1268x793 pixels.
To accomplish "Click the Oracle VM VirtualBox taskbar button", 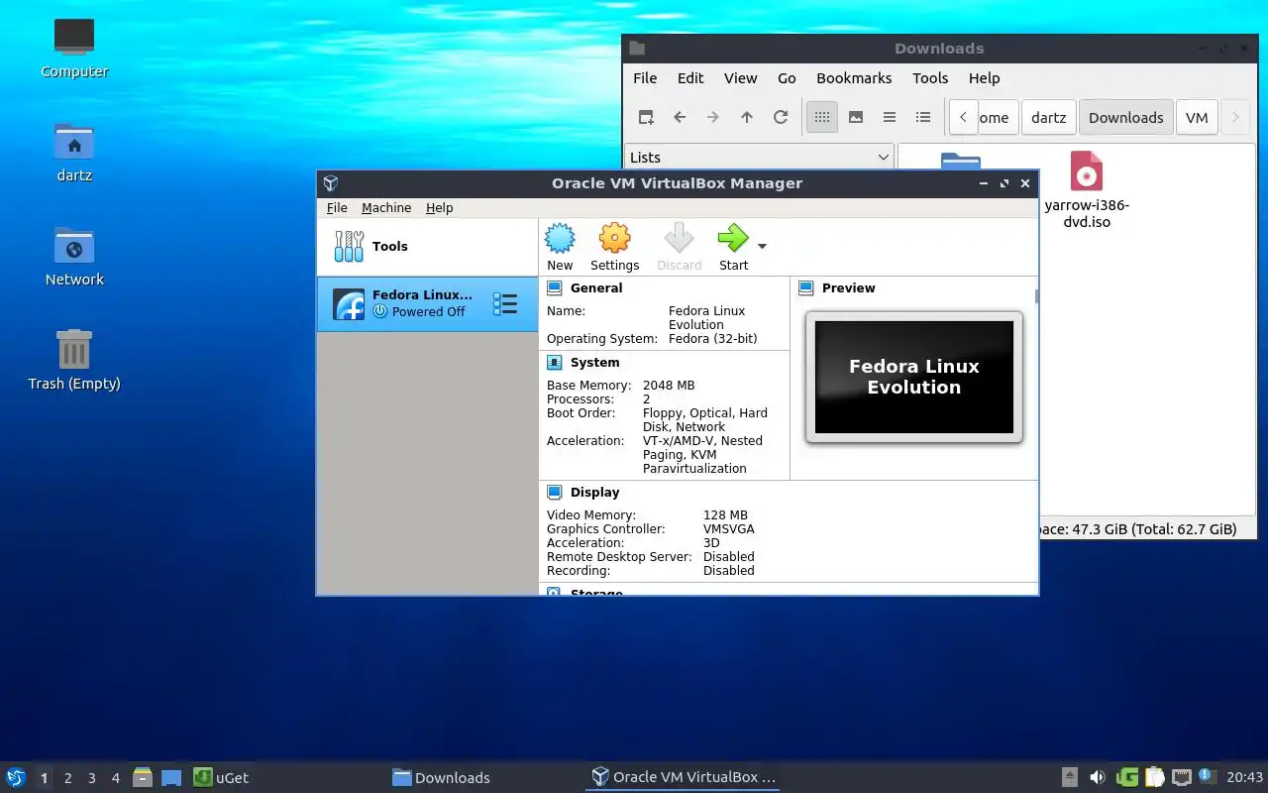I will 684,777.
